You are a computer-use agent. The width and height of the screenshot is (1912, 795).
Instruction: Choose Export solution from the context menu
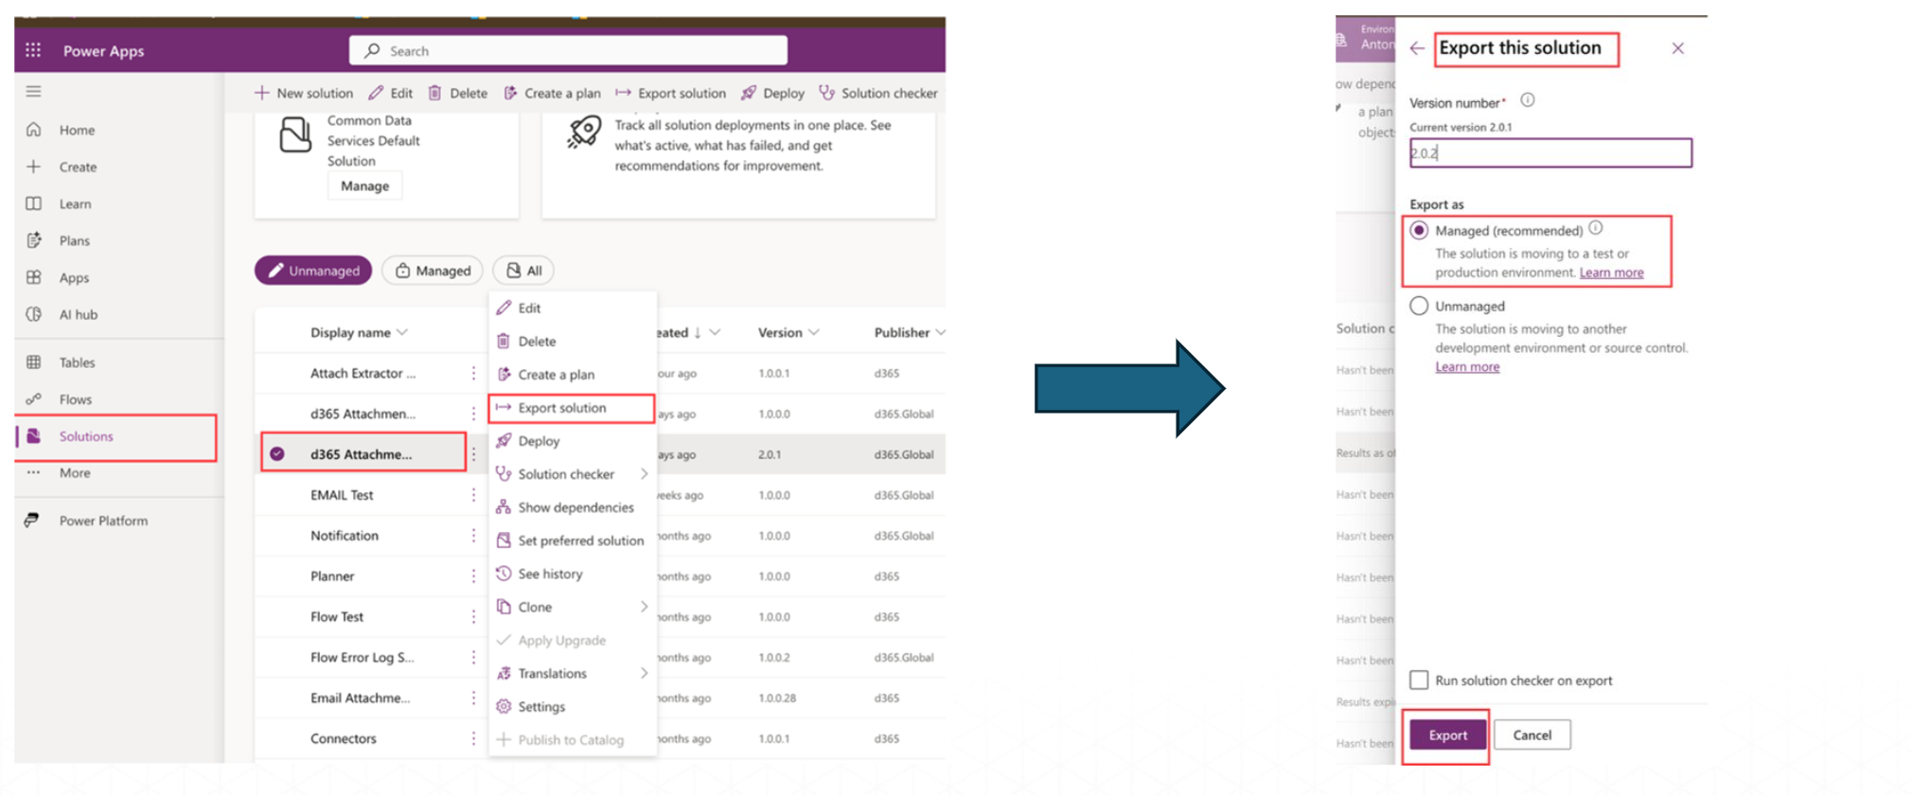coord(561,408)
